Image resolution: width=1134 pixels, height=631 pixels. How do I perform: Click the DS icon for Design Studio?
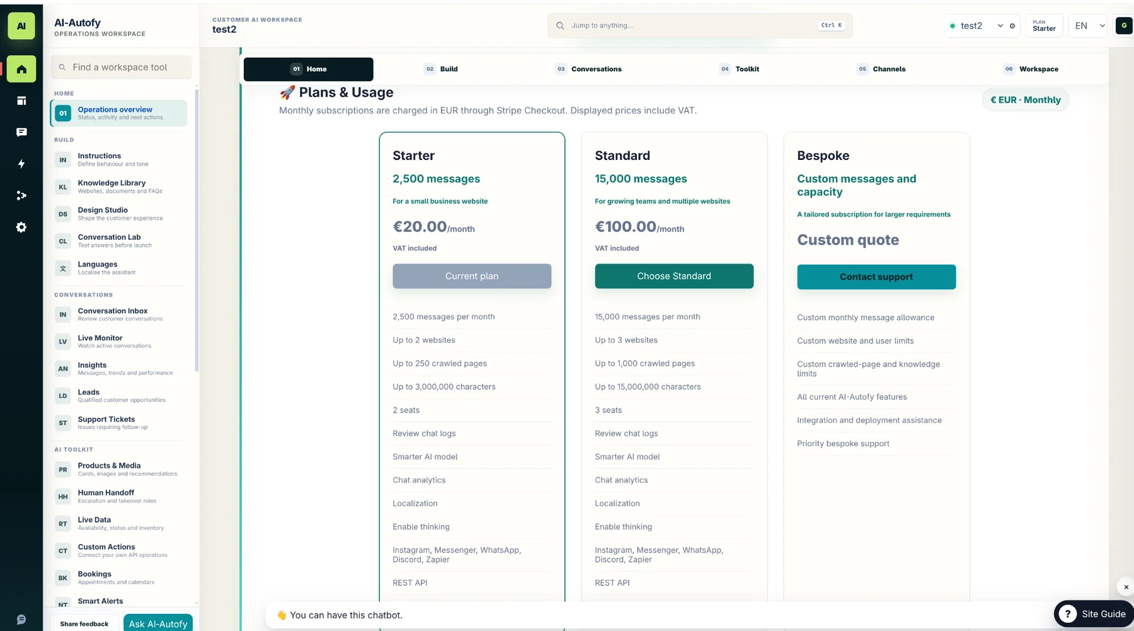click(x=63, y=214)
